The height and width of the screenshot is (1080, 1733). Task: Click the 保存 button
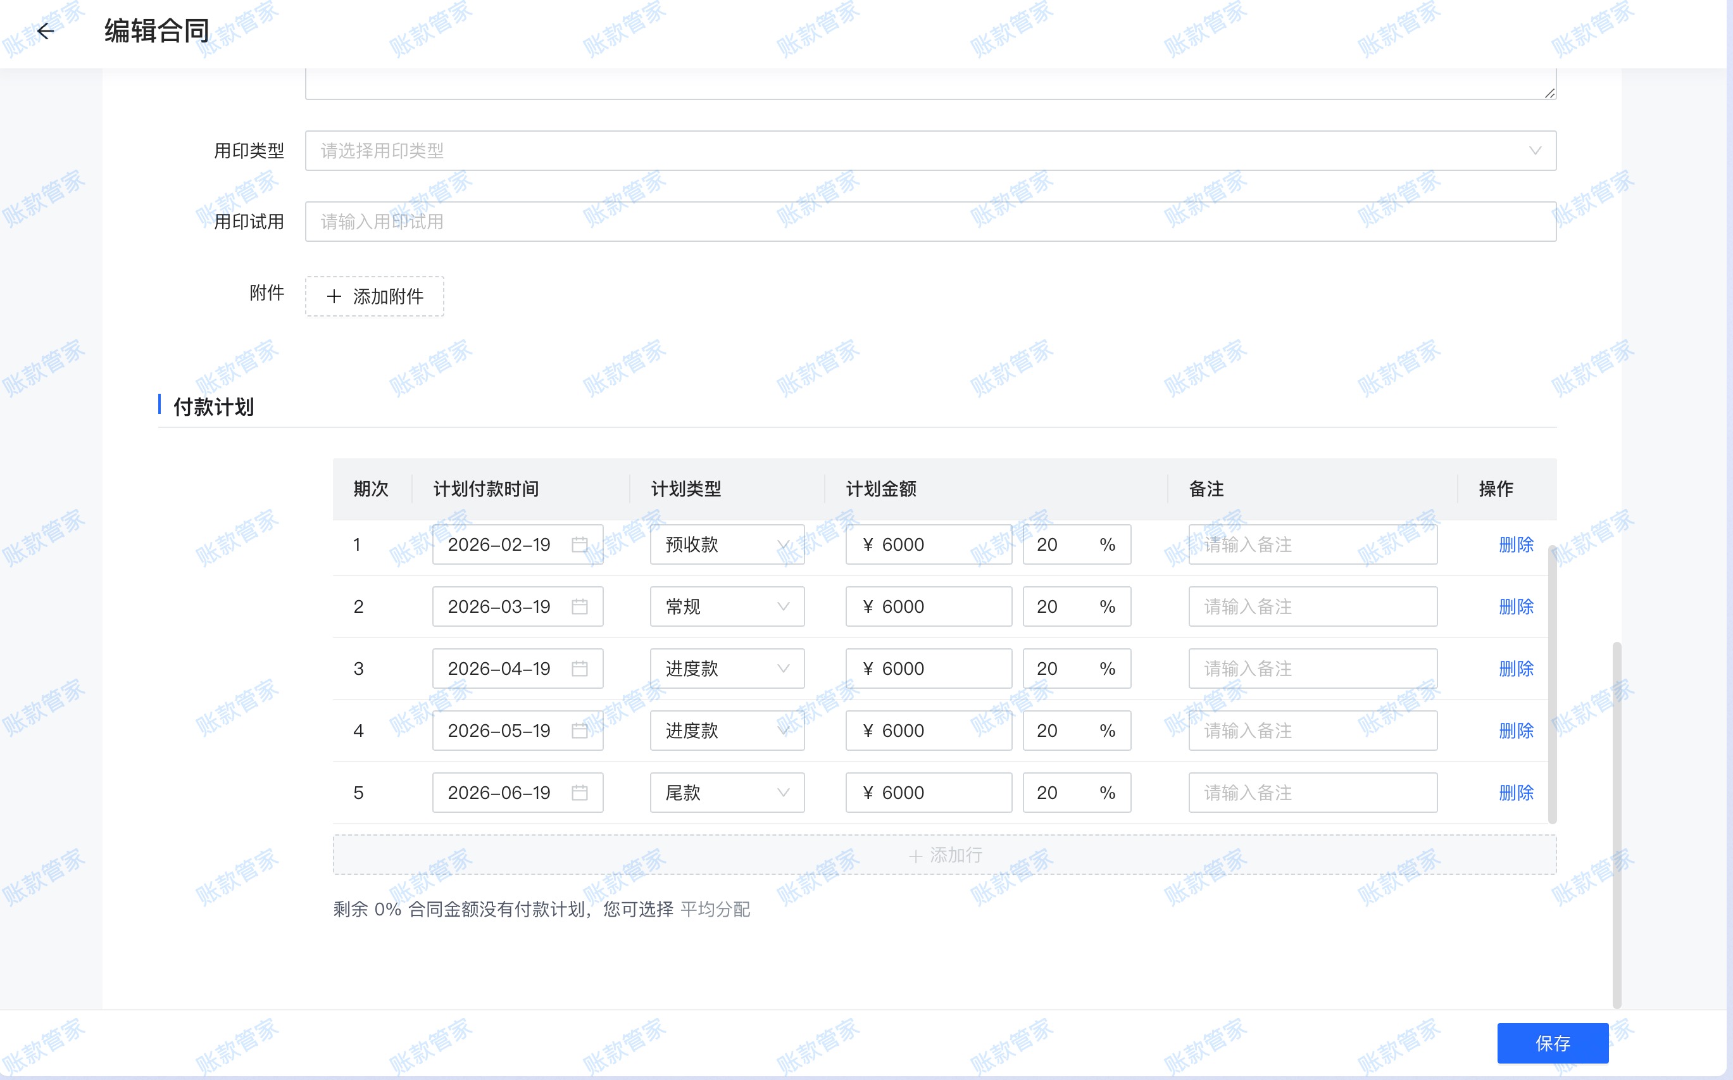coord(1553,1043)
